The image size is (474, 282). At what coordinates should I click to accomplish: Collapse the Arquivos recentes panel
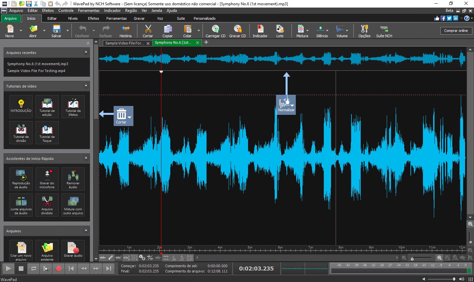(x=86, y=52)
